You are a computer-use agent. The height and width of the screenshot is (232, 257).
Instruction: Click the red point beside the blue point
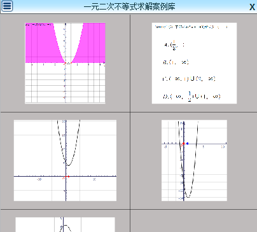[x=183, y=144]
